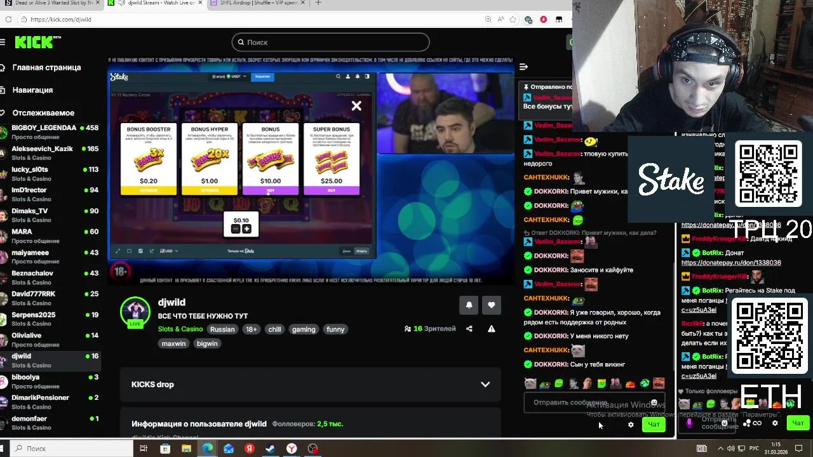Collapse chat with the arrow-list icon
The width and height of the screenshot is (813, 457).
coord(523,67)
